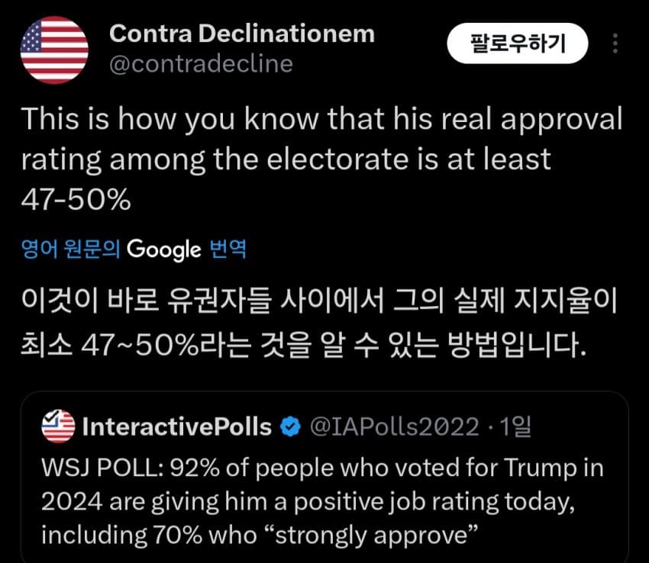Click the Contra Declinationem display name
The height and width of the screenshot is (563, 649).
242,34
